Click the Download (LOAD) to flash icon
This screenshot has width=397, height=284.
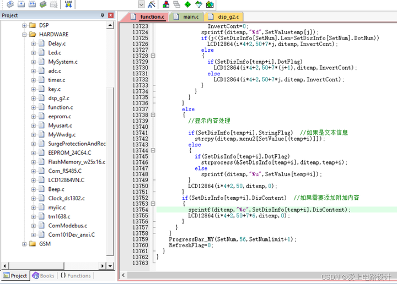click(x=68, y=4)
